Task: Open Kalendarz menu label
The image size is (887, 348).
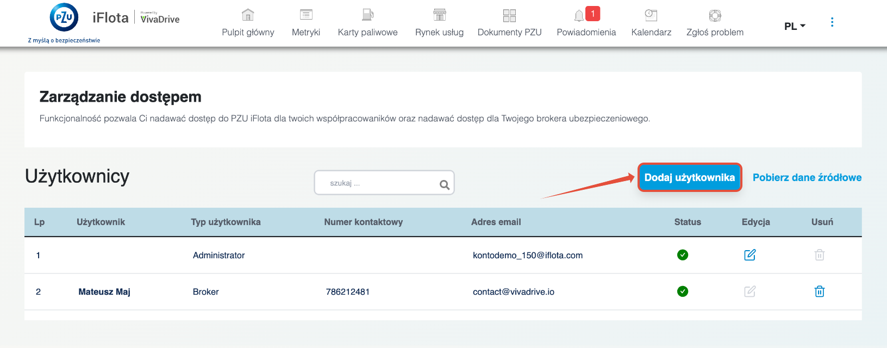Action: (x=651, y=33)
